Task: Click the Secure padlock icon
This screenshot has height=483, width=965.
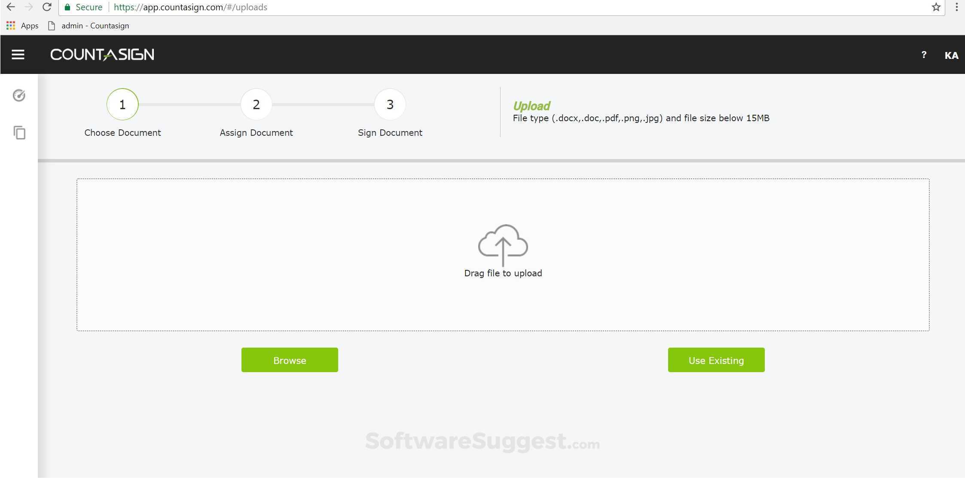Action: 67,7
